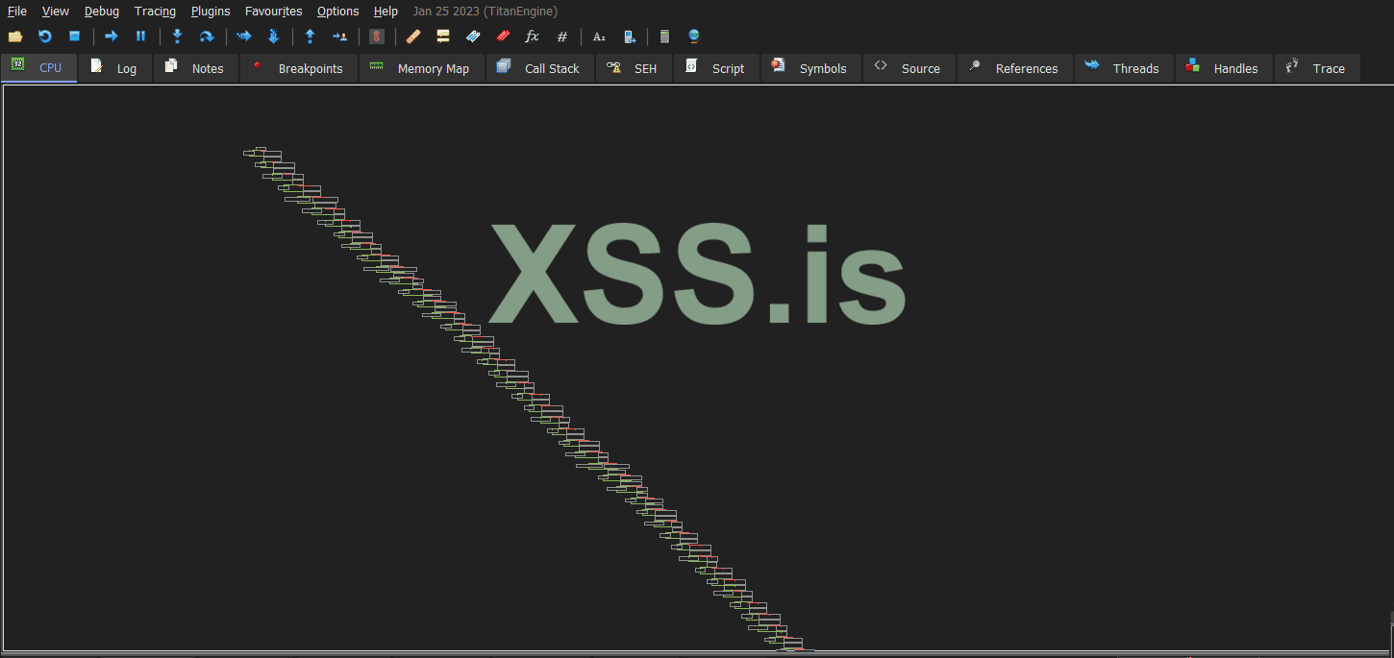This screenshot has width=1394, height=658.
Task: Restart the debuggee with the circular arrow icon
Action: click(x=44, y=37)
